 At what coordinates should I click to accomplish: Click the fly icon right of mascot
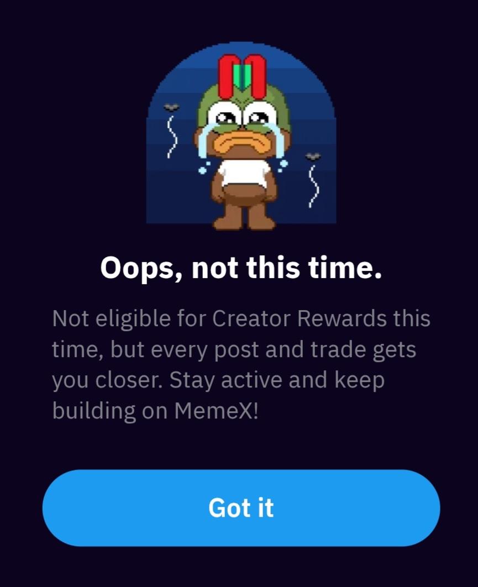coord(313,156)
